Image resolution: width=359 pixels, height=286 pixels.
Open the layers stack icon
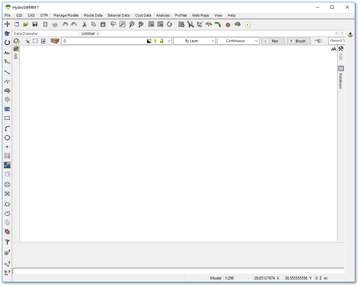click(x=55, y=41)
